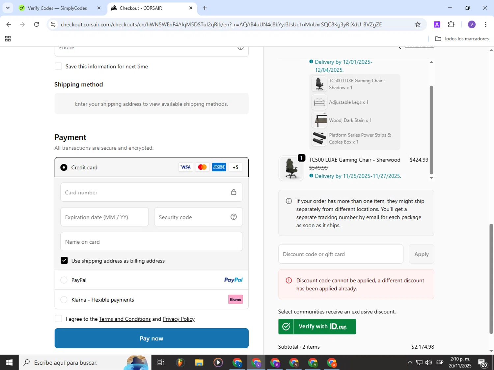
Task: Focus the Security code field
Action: point(198,217)
